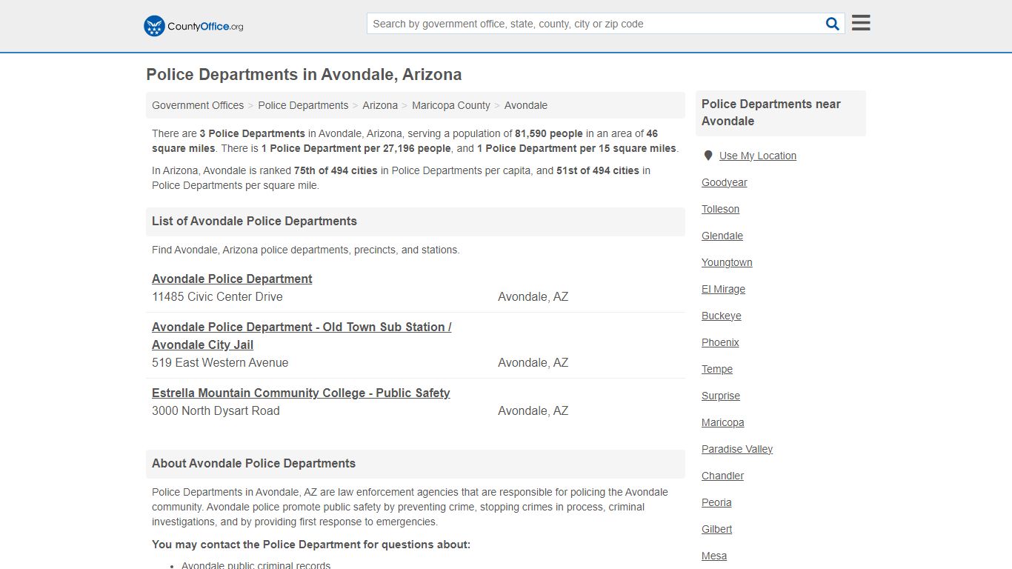Open Goodyear police departments
The width and height of the screenshot is (1012, 569).
(725, 182)
